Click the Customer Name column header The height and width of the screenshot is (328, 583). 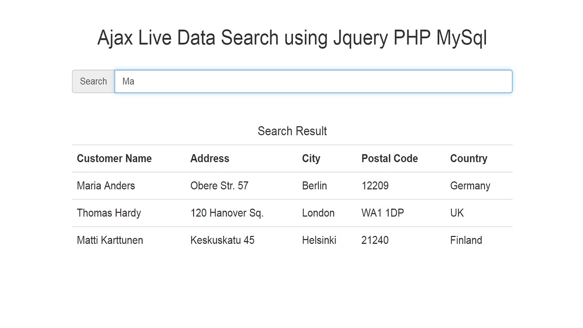pos(114,159)
